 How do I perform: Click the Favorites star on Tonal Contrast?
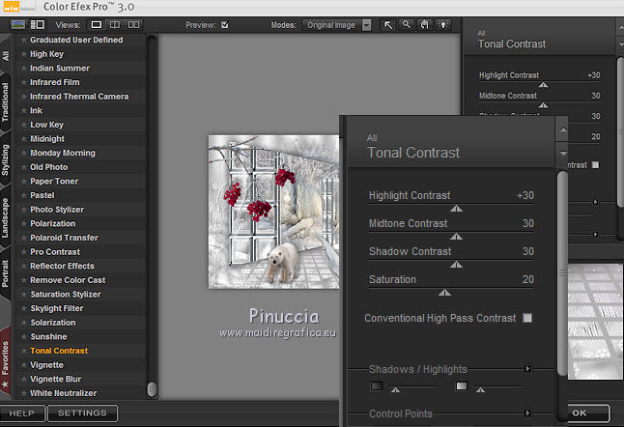tap(23, 351)
